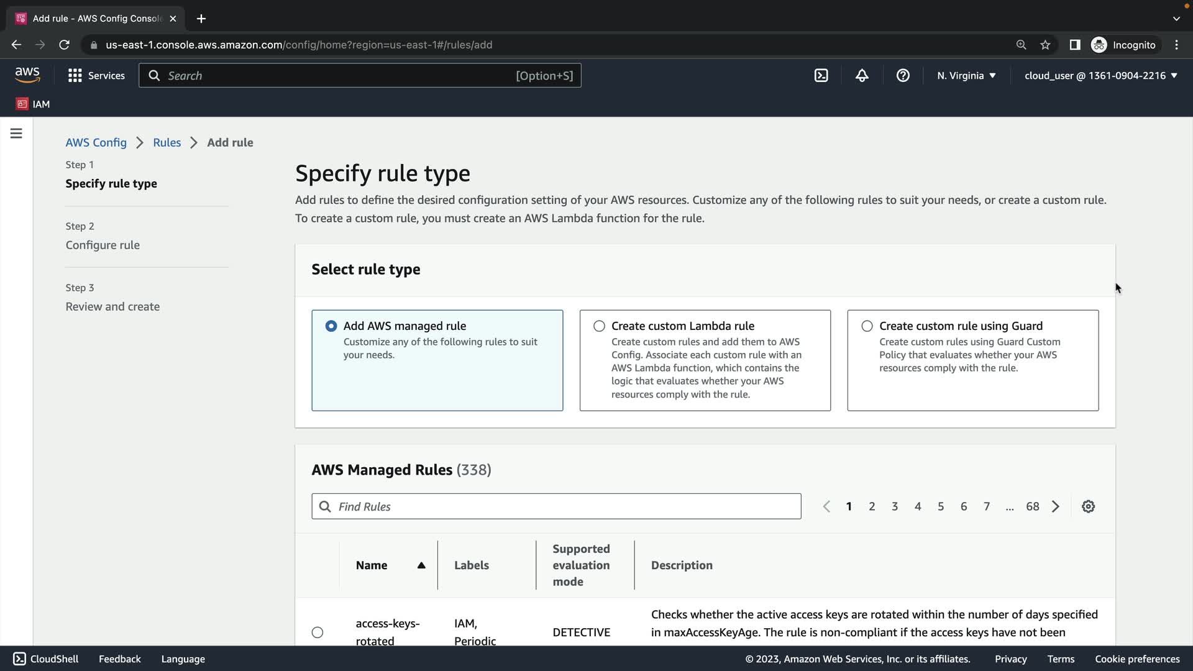This screenshot has height=671, width=1193.
Task: Click the AWS Config breadcrumb link
Action: click(96, 142)
